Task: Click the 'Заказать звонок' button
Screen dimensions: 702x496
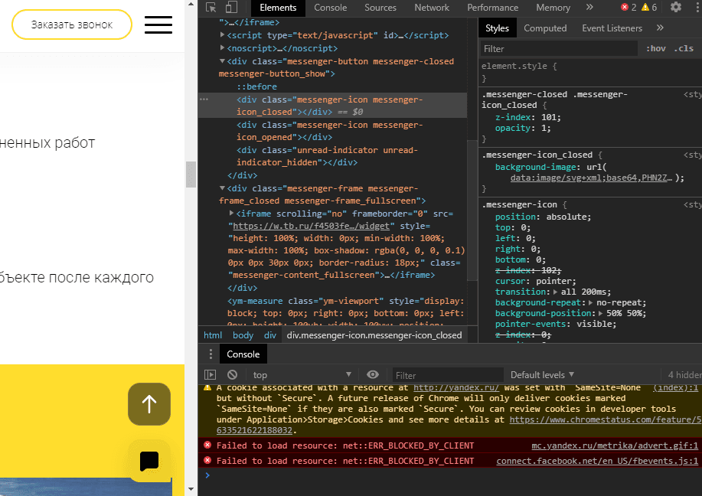Action: [x=72, y=24]
